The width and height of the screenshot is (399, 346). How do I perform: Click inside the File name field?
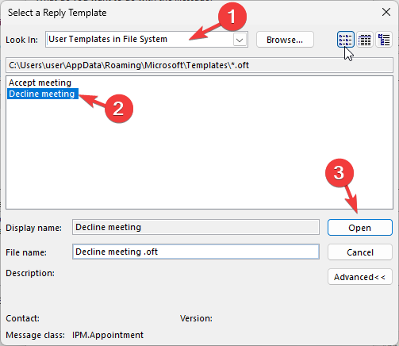(x=196, y=252)
